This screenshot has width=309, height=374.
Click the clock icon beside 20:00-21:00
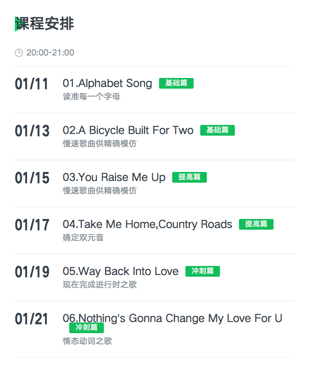tap(19, 53)
